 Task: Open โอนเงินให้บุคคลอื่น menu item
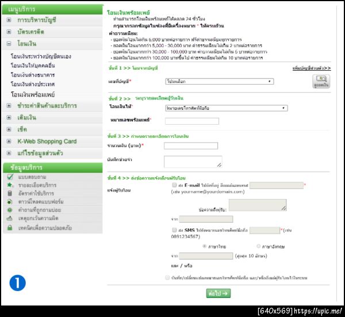coord(33,66)
